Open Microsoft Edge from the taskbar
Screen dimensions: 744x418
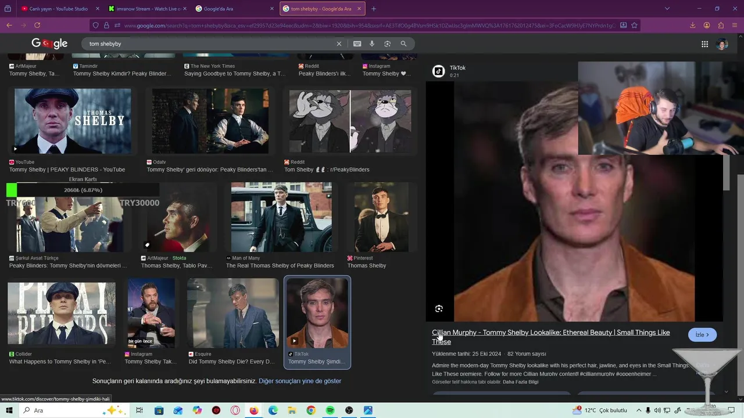point(273,410)
